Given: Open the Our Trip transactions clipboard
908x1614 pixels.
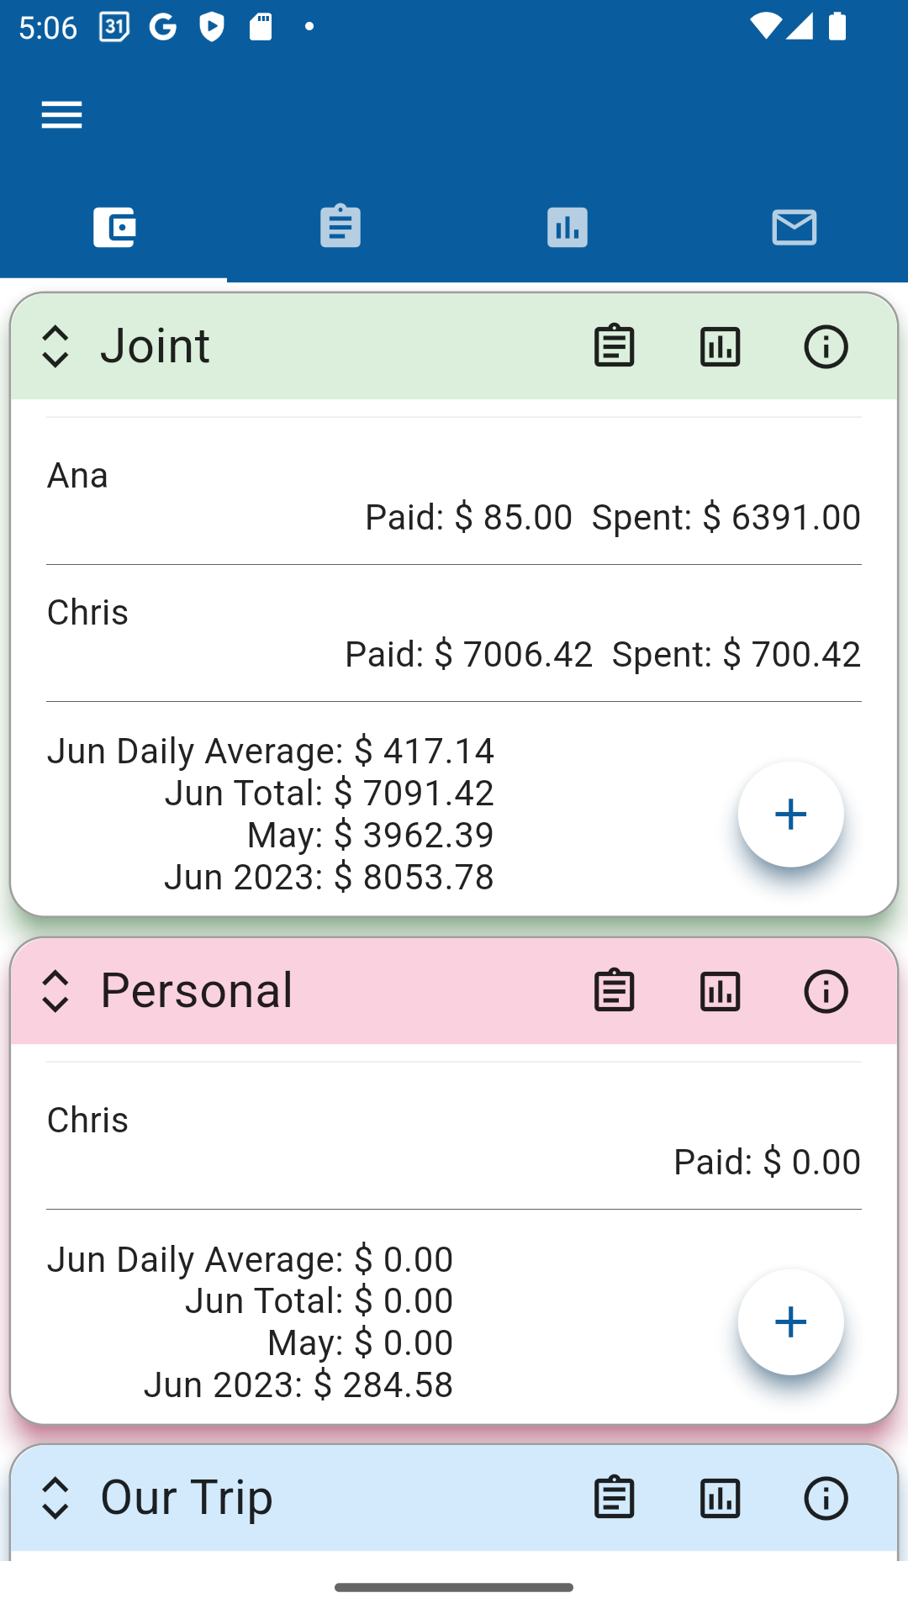Looking at the screenshot, I should click(x=614, y=1498).
